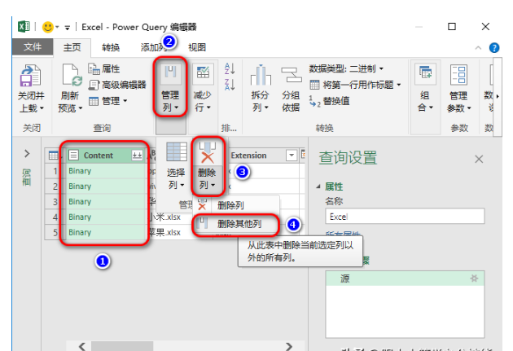This screenshot has width=513, height=351.
Task: Switch to the 转换 ribbon tab
Action: [x=111, y=47]
